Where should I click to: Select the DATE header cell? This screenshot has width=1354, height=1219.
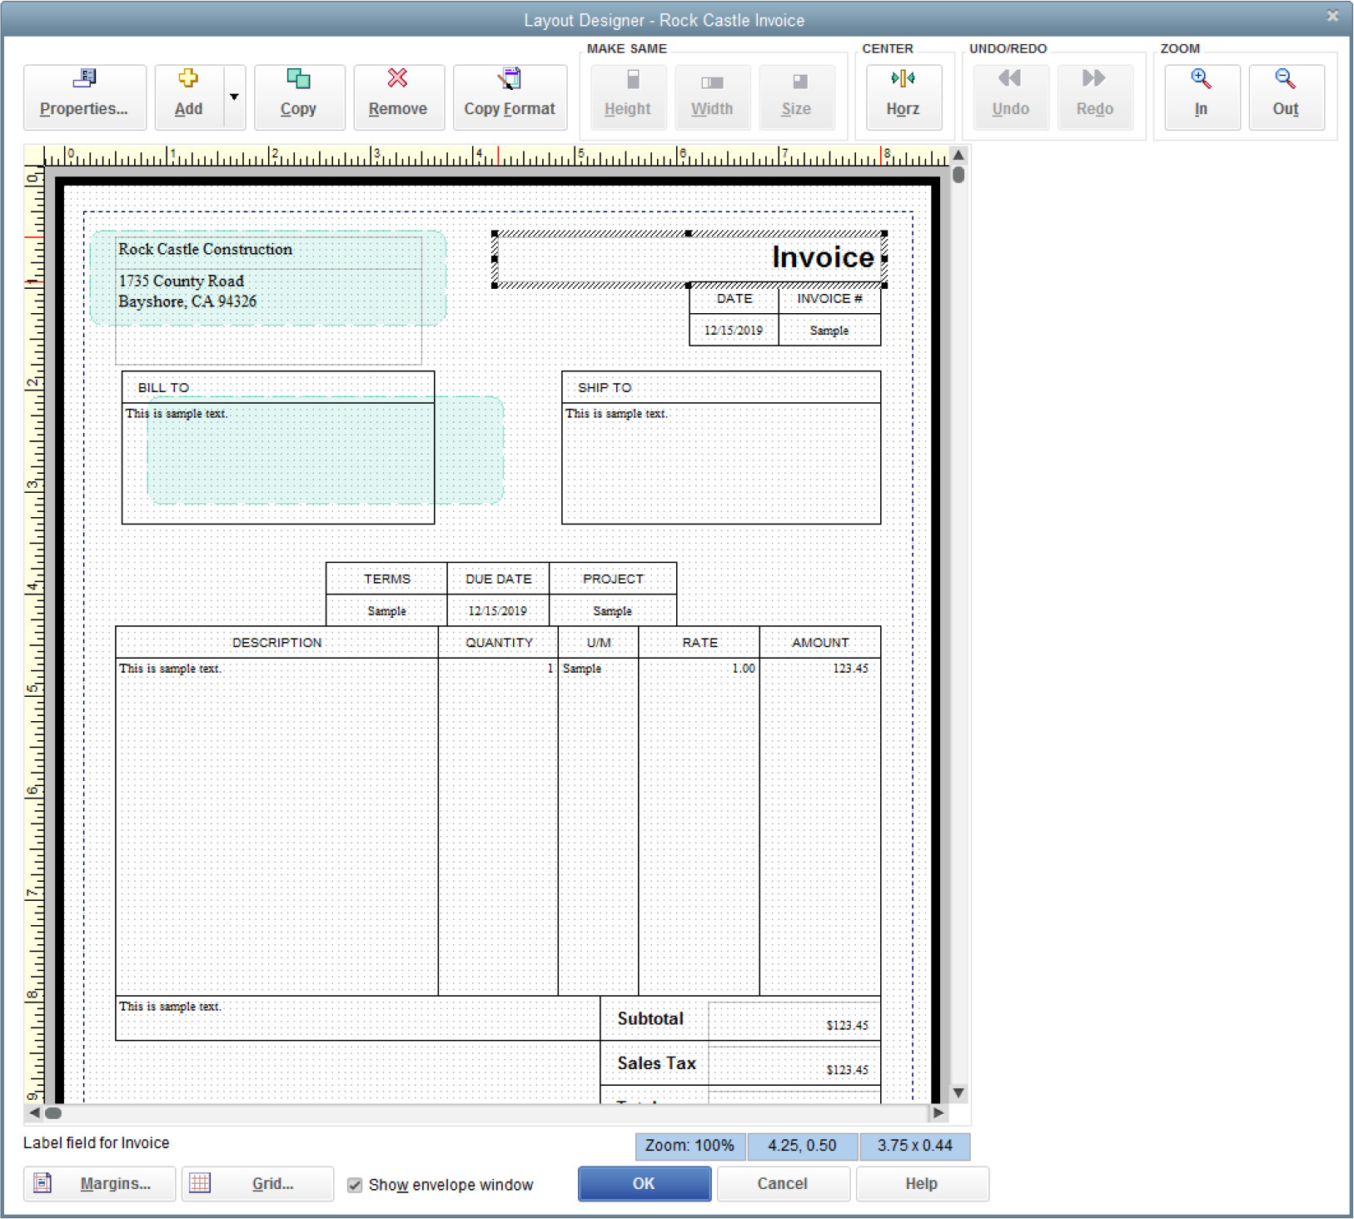tap(734, 299)
